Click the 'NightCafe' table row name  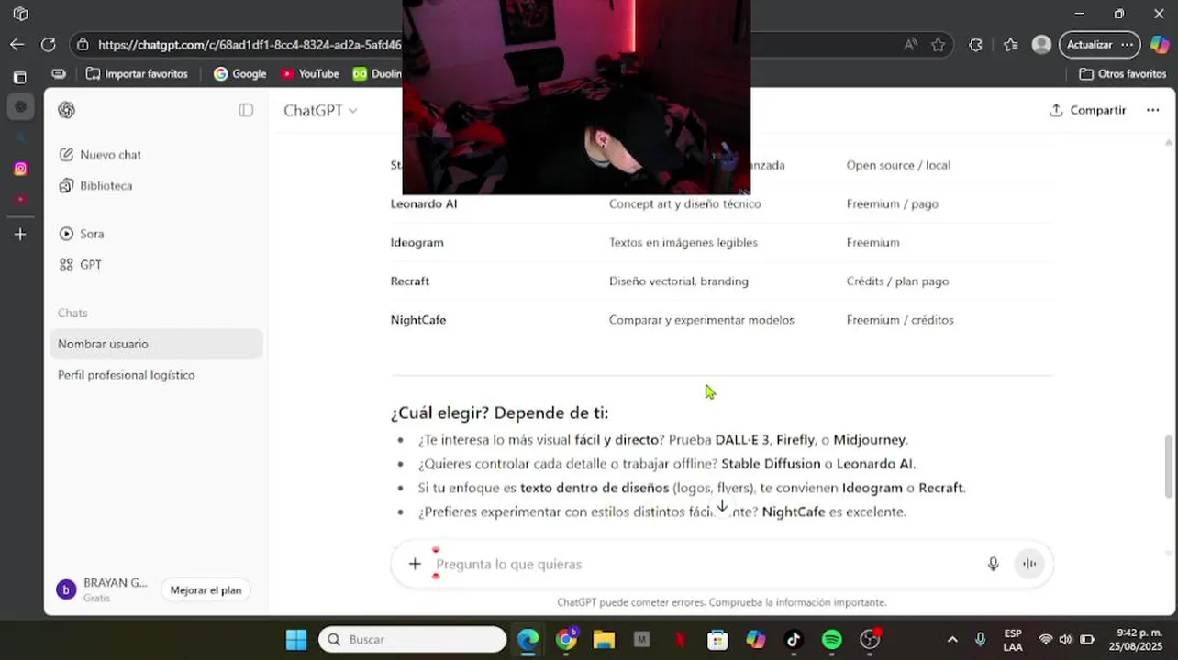(418, 320)
